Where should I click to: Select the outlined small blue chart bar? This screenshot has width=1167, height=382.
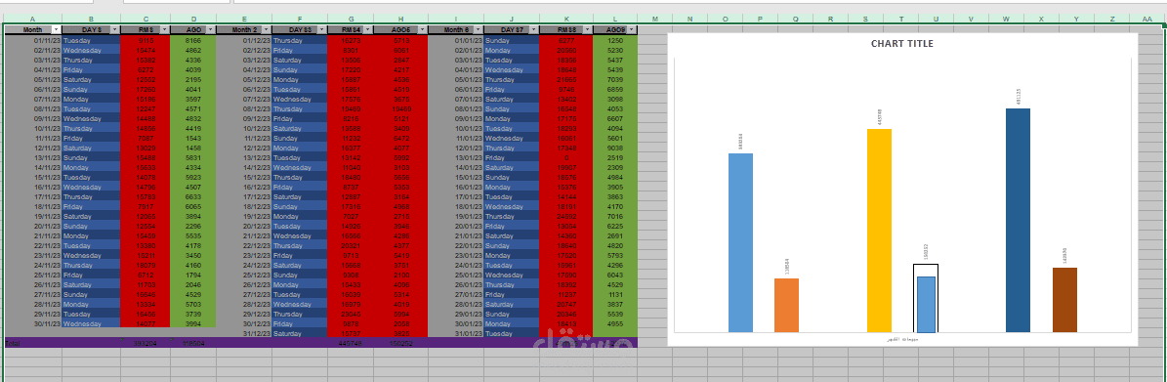(926, 304)
